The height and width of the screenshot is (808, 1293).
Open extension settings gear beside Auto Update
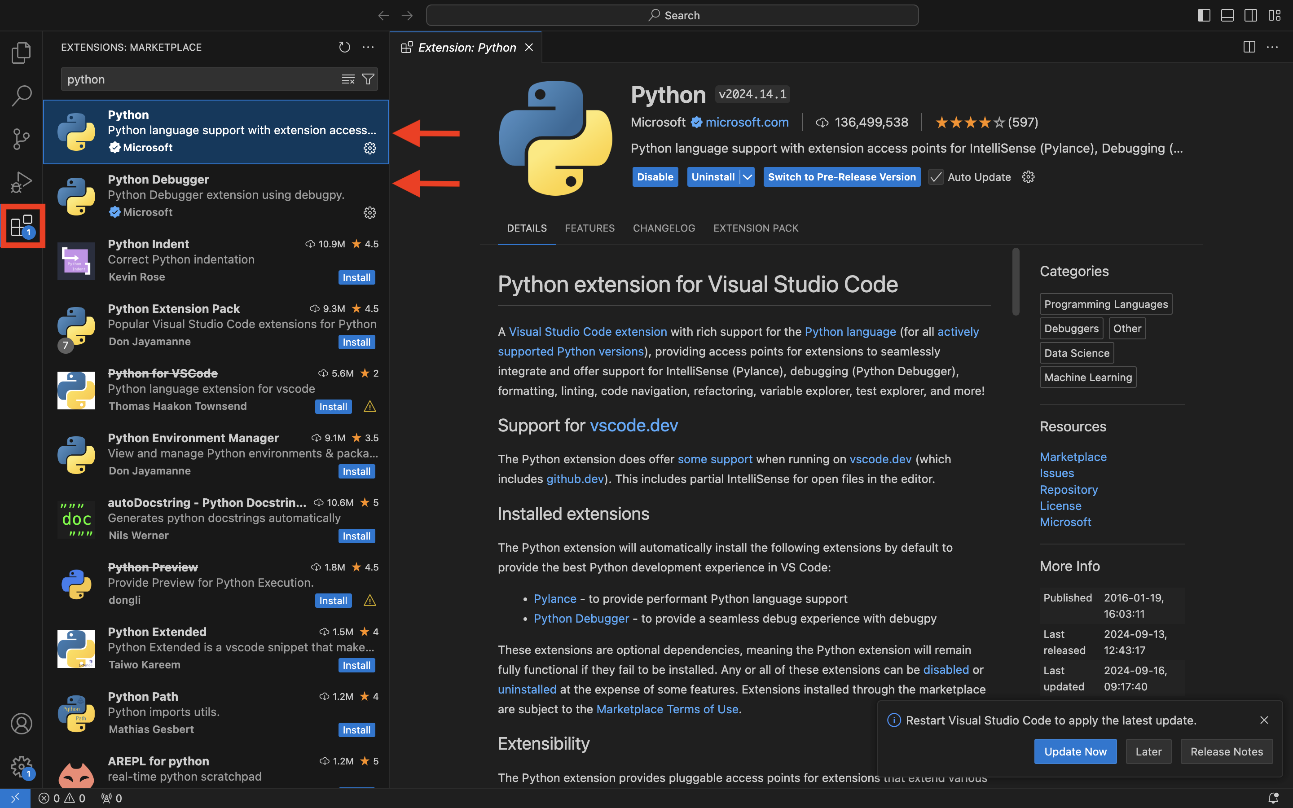(1029, 177)
